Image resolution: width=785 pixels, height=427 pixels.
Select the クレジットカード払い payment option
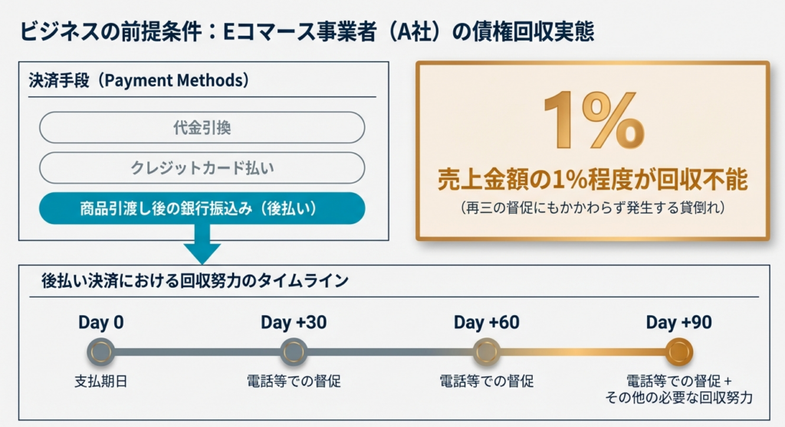202,168
